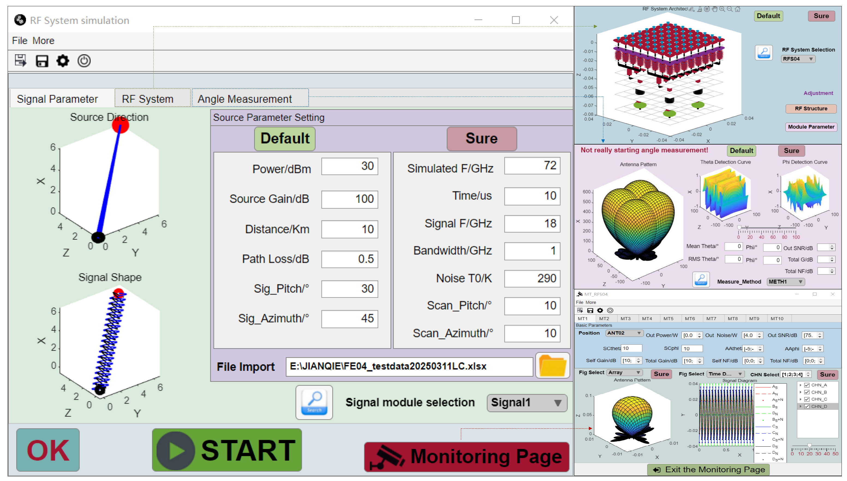Click search icon beside Signal module selection
847x481 pixels.
click(314, 402)
